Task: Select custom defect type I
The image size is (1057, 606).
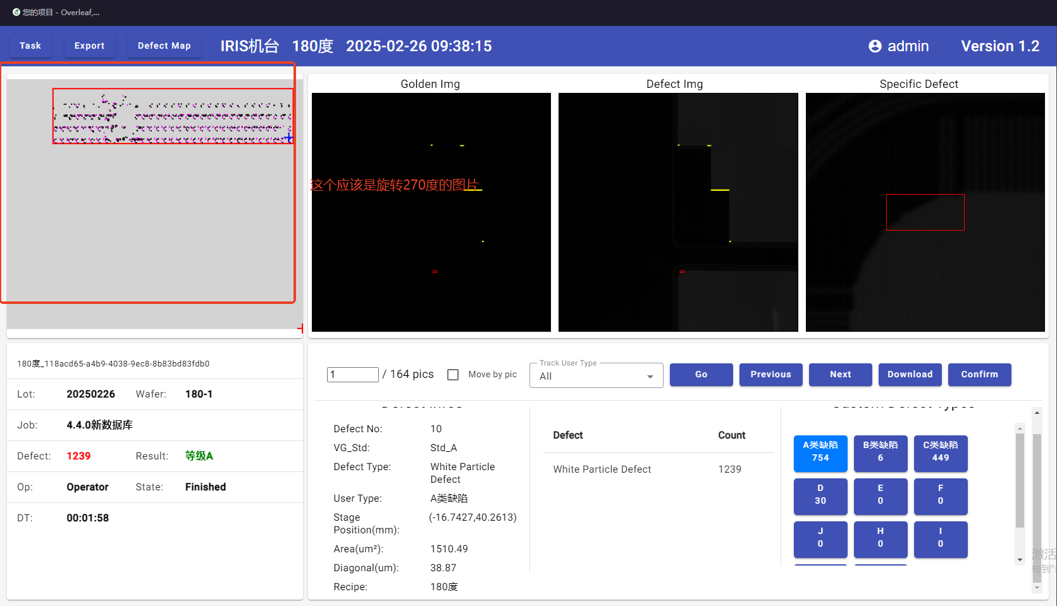Action: 941,540
